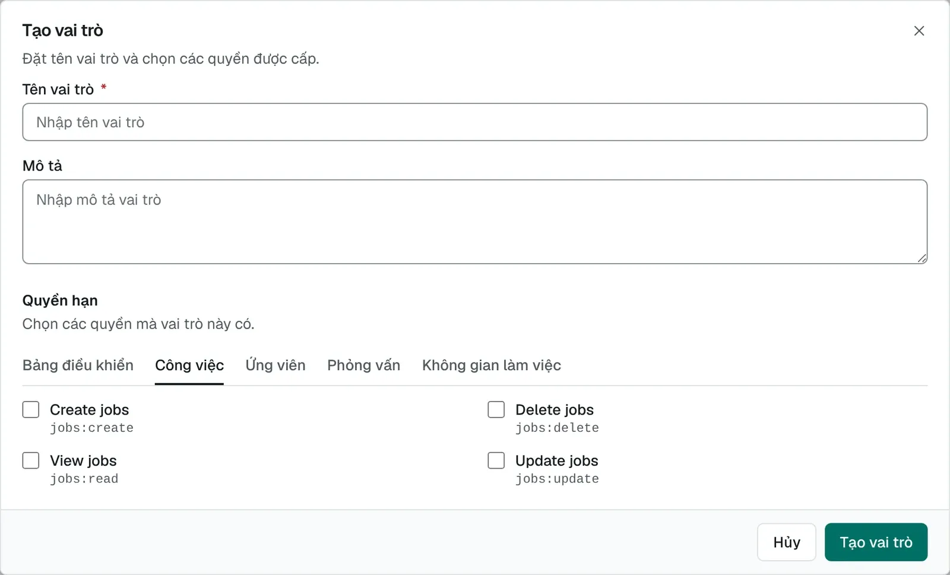Check the Create jobs permission

click(31, 410)
